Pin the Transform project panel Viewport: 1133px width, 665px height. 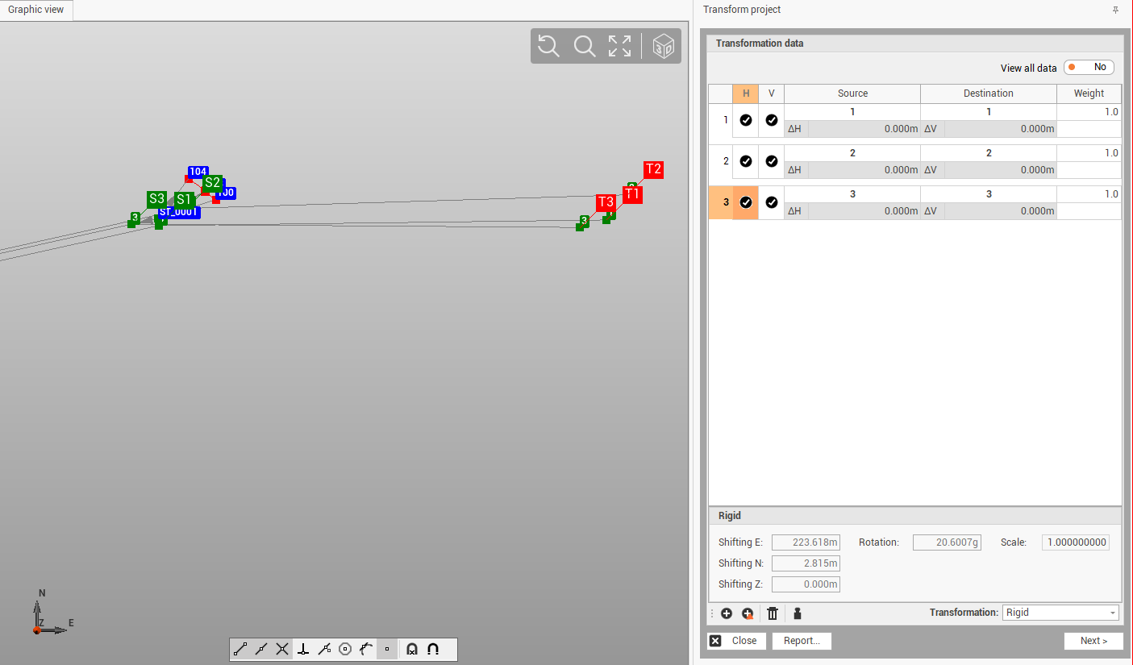(1115, 10)
